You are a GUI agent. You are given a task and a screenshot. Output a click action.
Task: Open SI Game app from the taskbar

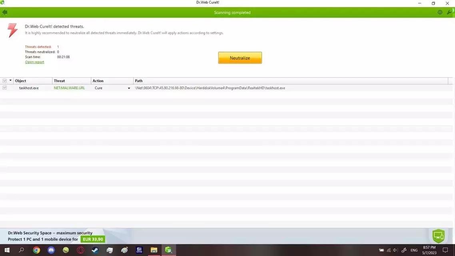(139, 250)
